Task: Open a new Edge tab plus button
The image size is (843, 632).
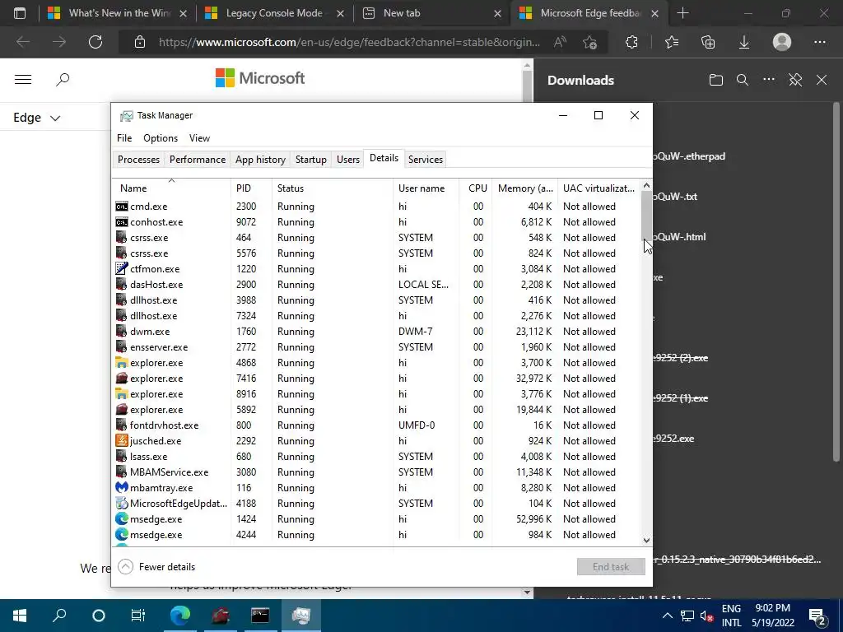Action: click(x=682, y=13)
